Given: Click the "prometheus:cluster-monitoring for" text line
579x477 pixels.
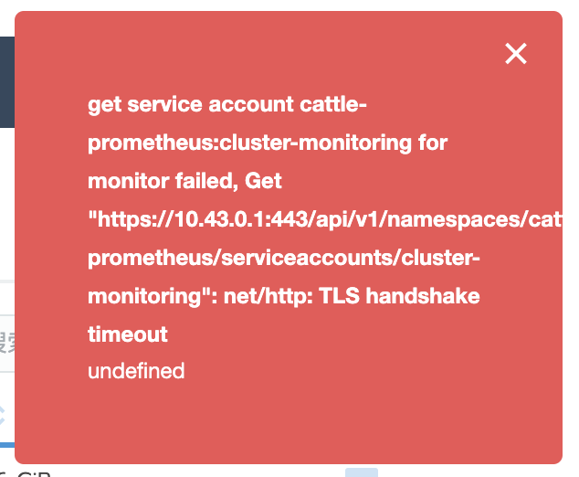Looking at the screenshot, I should tap(268, 143).
